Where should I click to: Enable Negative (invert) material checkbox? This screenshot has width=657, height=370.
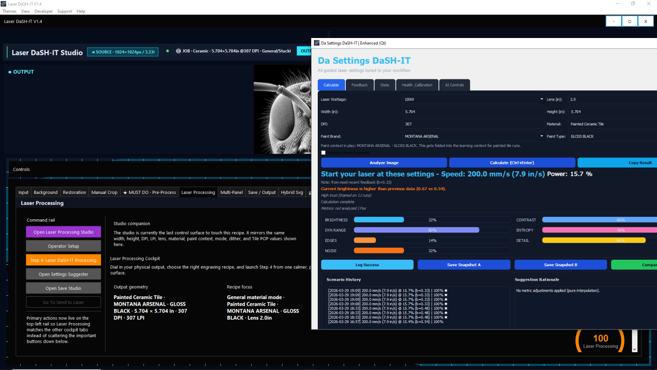(323, 153)
